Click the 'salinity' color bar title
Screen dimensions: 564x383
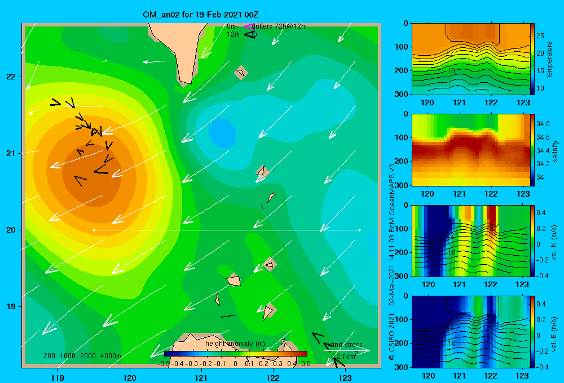coord(555,152)
